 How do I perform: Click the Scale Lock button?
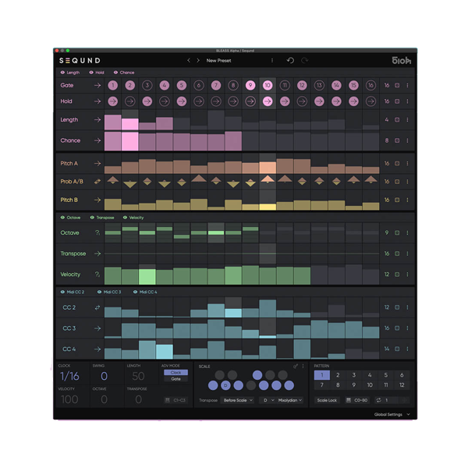327,400
